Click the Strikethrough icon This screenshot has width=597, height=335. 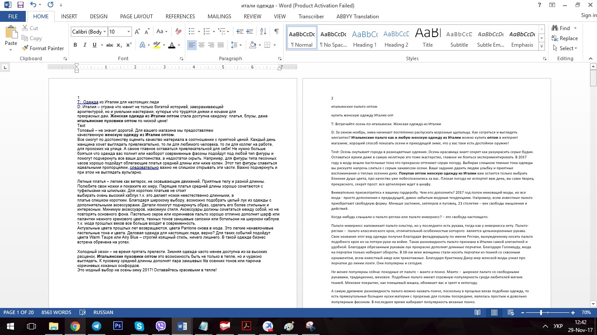(x=110, y=45)
